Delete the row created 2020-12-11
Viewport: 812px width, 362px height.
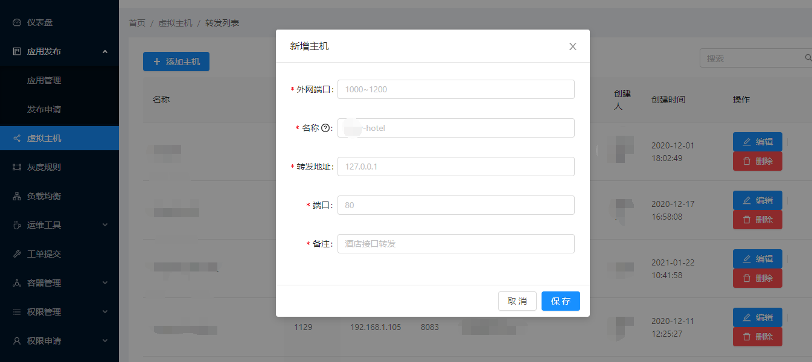click(x=758, y=337)
